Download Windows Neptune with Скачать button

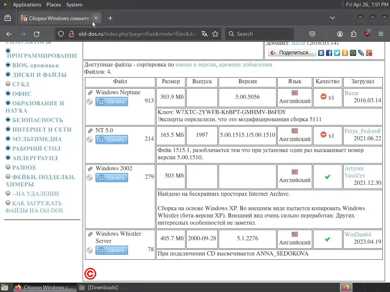pyautogui.click(x=112, y=102)
